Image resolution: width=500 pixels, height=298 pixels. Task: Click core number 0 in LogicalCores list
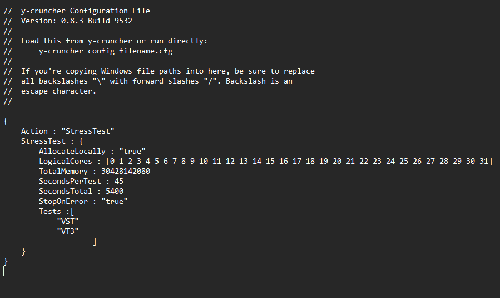[112, 161]
